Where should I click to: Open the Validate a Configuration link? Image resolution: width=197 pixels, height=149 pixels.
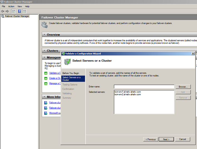(x=55, y=73)
